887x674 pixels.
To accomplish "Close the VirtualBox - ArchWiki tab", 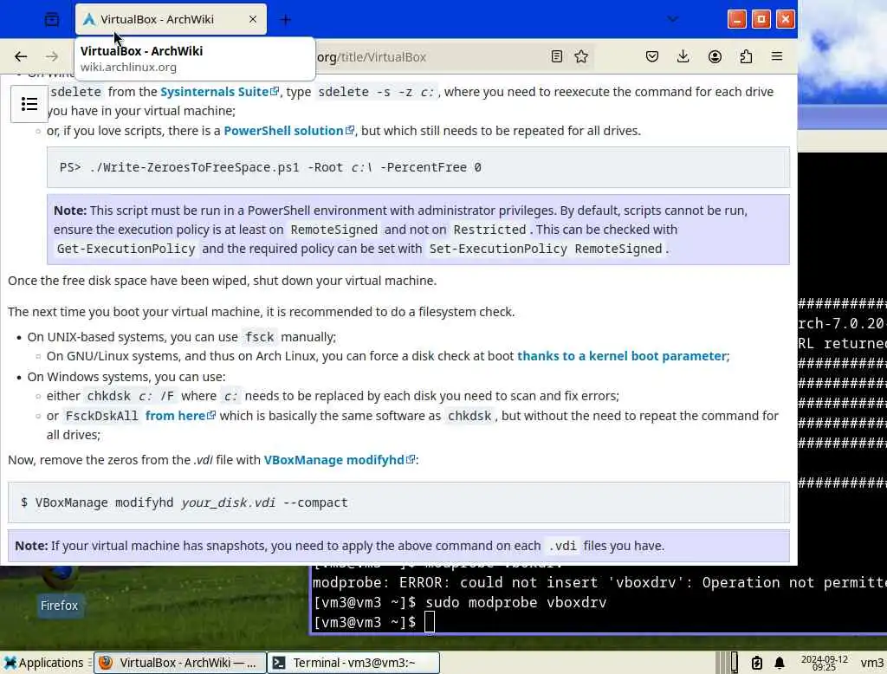I will pyautogui.click(x=253, y=19).
